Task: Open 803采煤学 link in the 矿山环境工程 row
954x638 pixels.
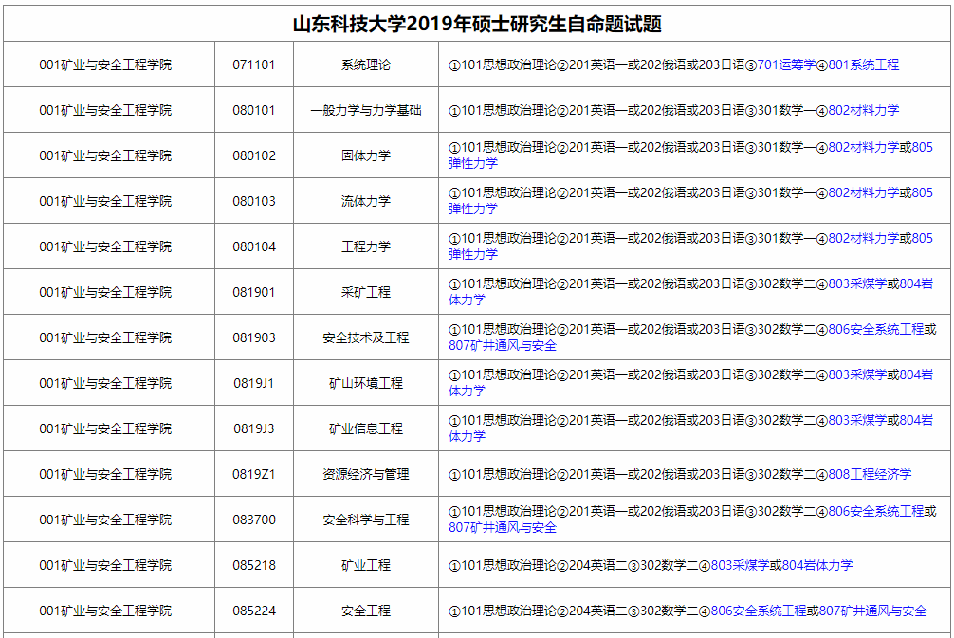Action: [857, 374]
